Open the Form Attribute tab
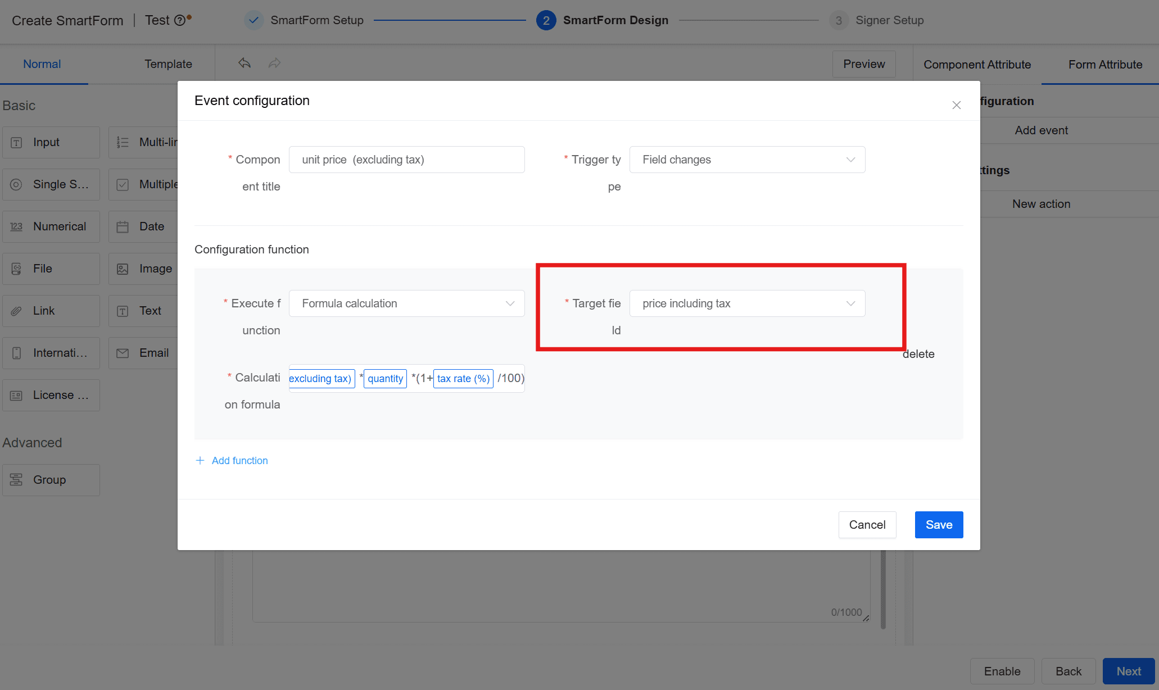Viewport: 1159px width, 690px height. pos(1105,65)
